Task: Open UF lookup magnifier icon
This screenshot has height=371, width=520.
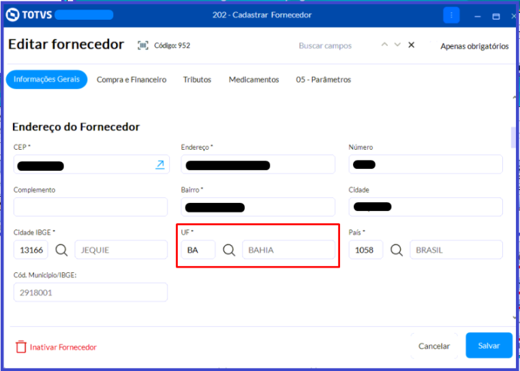Action: 229,250
